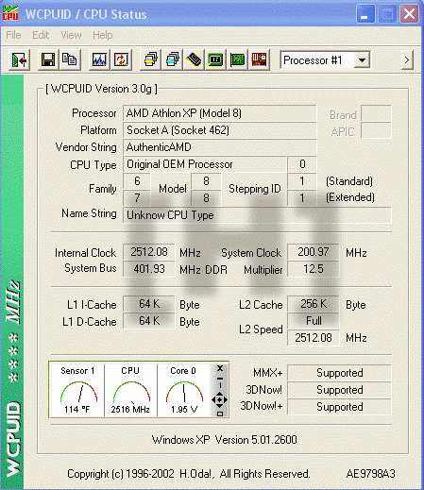The width and height of the screenshot is (424, 490).
Task: Click the red refresh arrows icon
Action: pyautogui.click(x=121, y=59)
